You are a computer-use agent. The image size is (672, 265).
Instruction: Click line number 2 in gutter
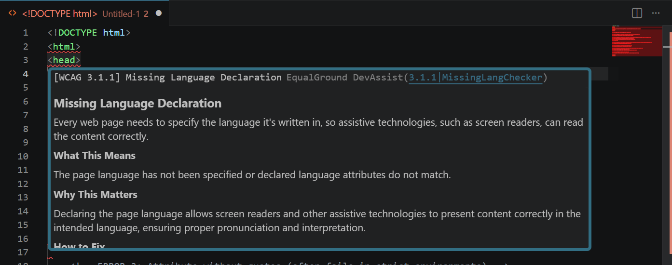26,47
